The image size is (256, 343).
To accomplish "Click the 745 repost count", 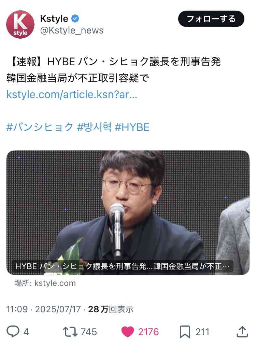I will point(89,332).
